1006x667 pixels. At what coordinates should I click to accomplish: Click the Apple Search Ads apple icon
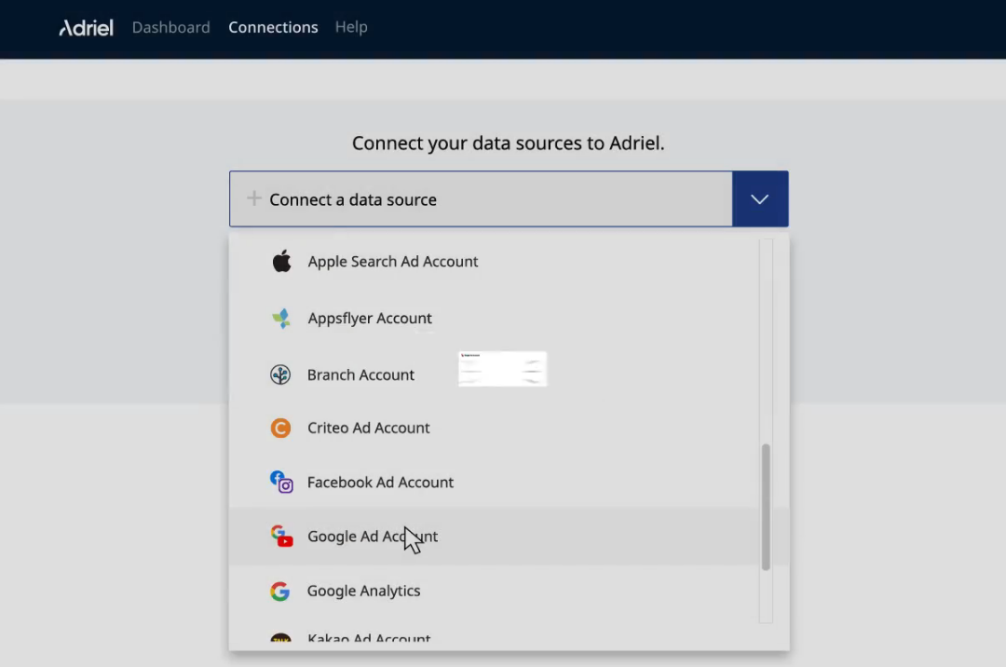coord(281,261)
